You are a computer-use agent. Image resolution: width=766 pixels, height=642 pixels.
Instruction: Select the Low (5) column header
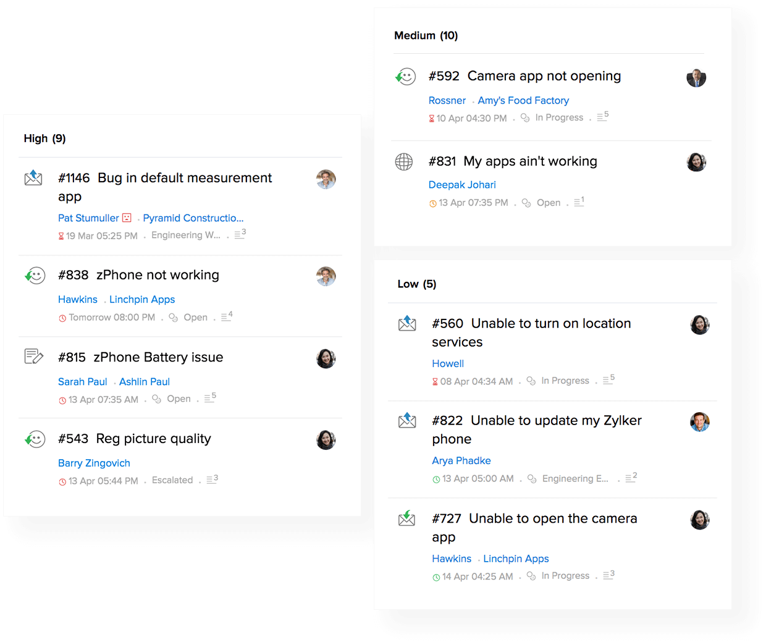coord(417,284)
